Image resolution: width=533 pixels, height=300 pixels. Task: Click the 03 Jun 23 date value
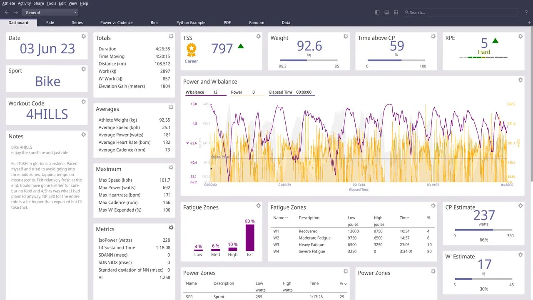47,49
